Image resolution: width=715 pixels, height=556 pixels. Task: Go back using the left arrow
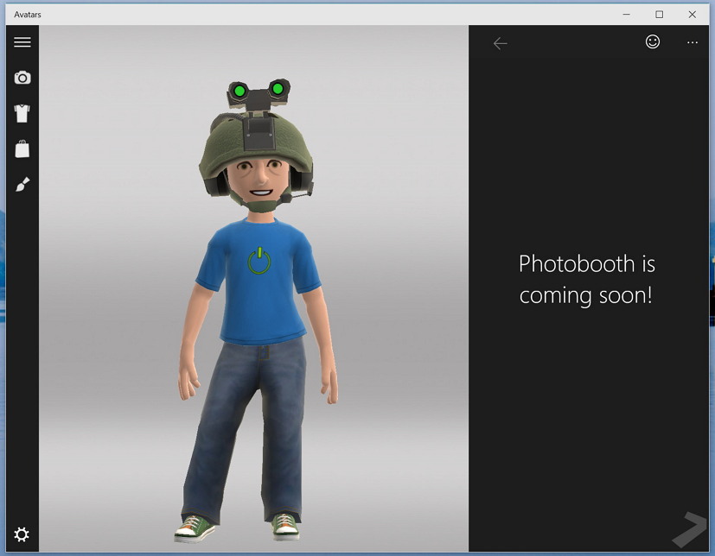pyautogui.click(x=500, y=43)
